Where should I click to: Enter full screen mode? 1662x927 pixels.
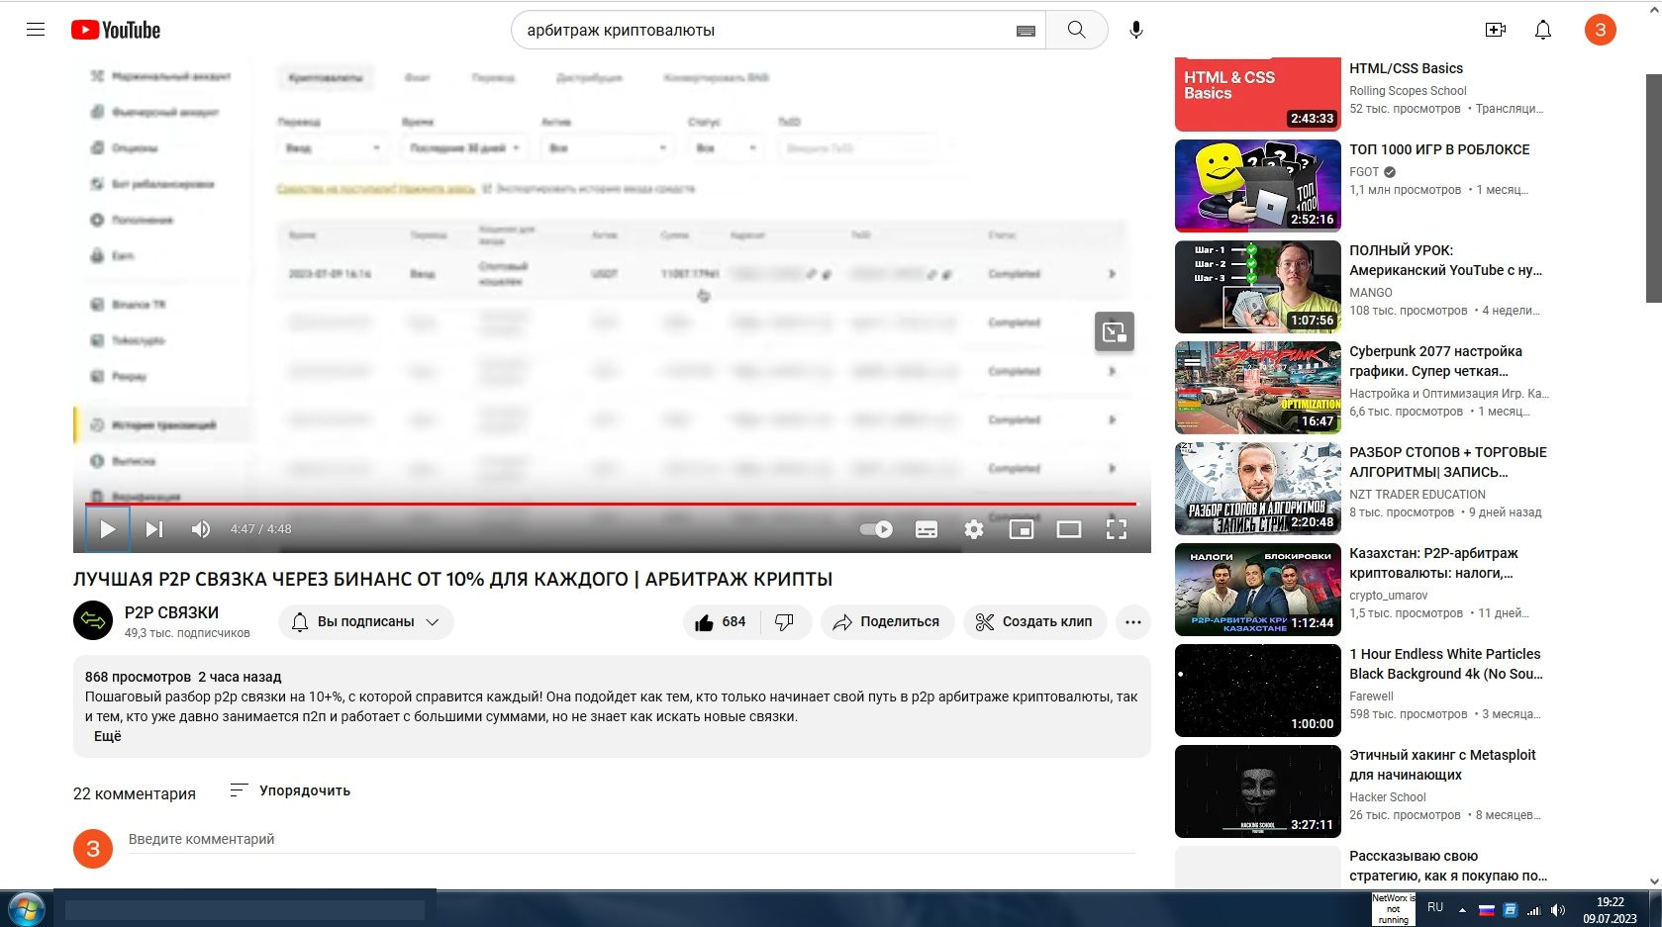1117,529
